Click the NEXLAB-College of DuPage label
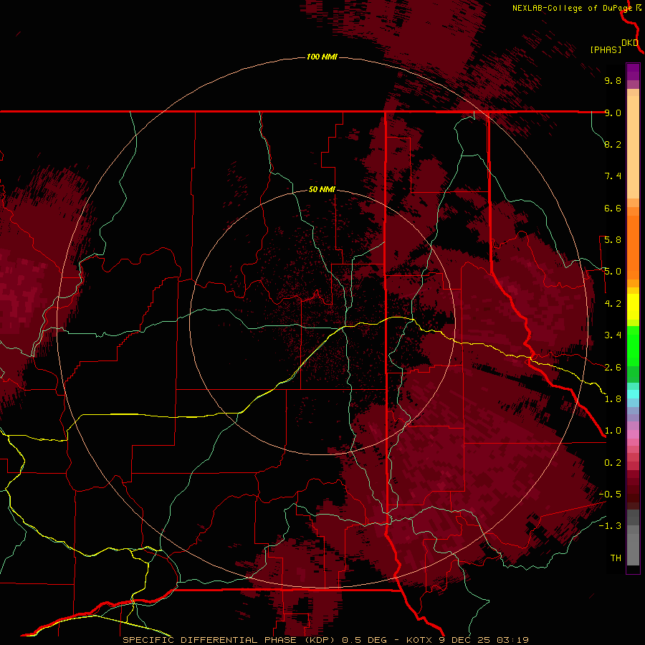645x645 pixels. point(573,8)
